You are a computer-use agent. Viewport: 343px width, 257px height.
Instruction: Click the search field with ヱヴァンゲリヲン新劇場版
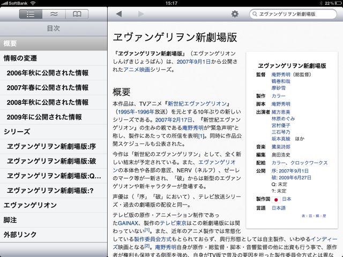click(x=293, y=14)
